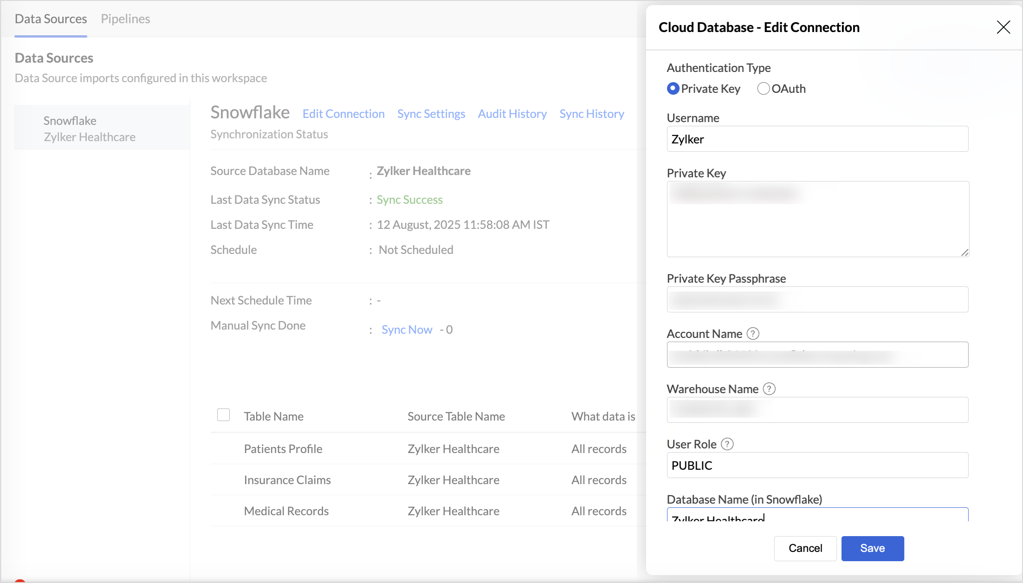Grab the Private Key textarea resize handle
The width and height of the screenshot is (1023, 583).
pos(965,253)
